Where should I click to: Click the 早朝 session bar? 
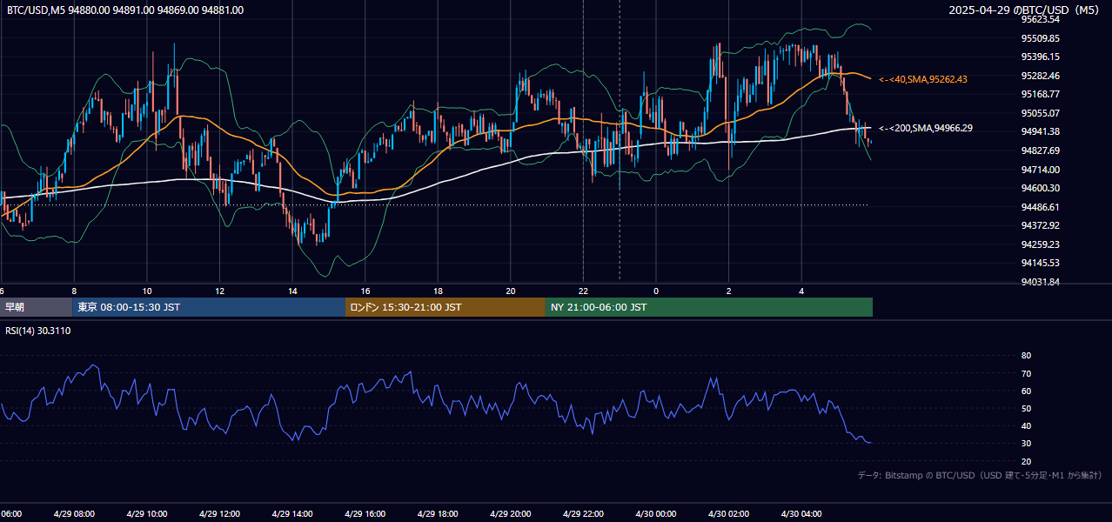36,307
